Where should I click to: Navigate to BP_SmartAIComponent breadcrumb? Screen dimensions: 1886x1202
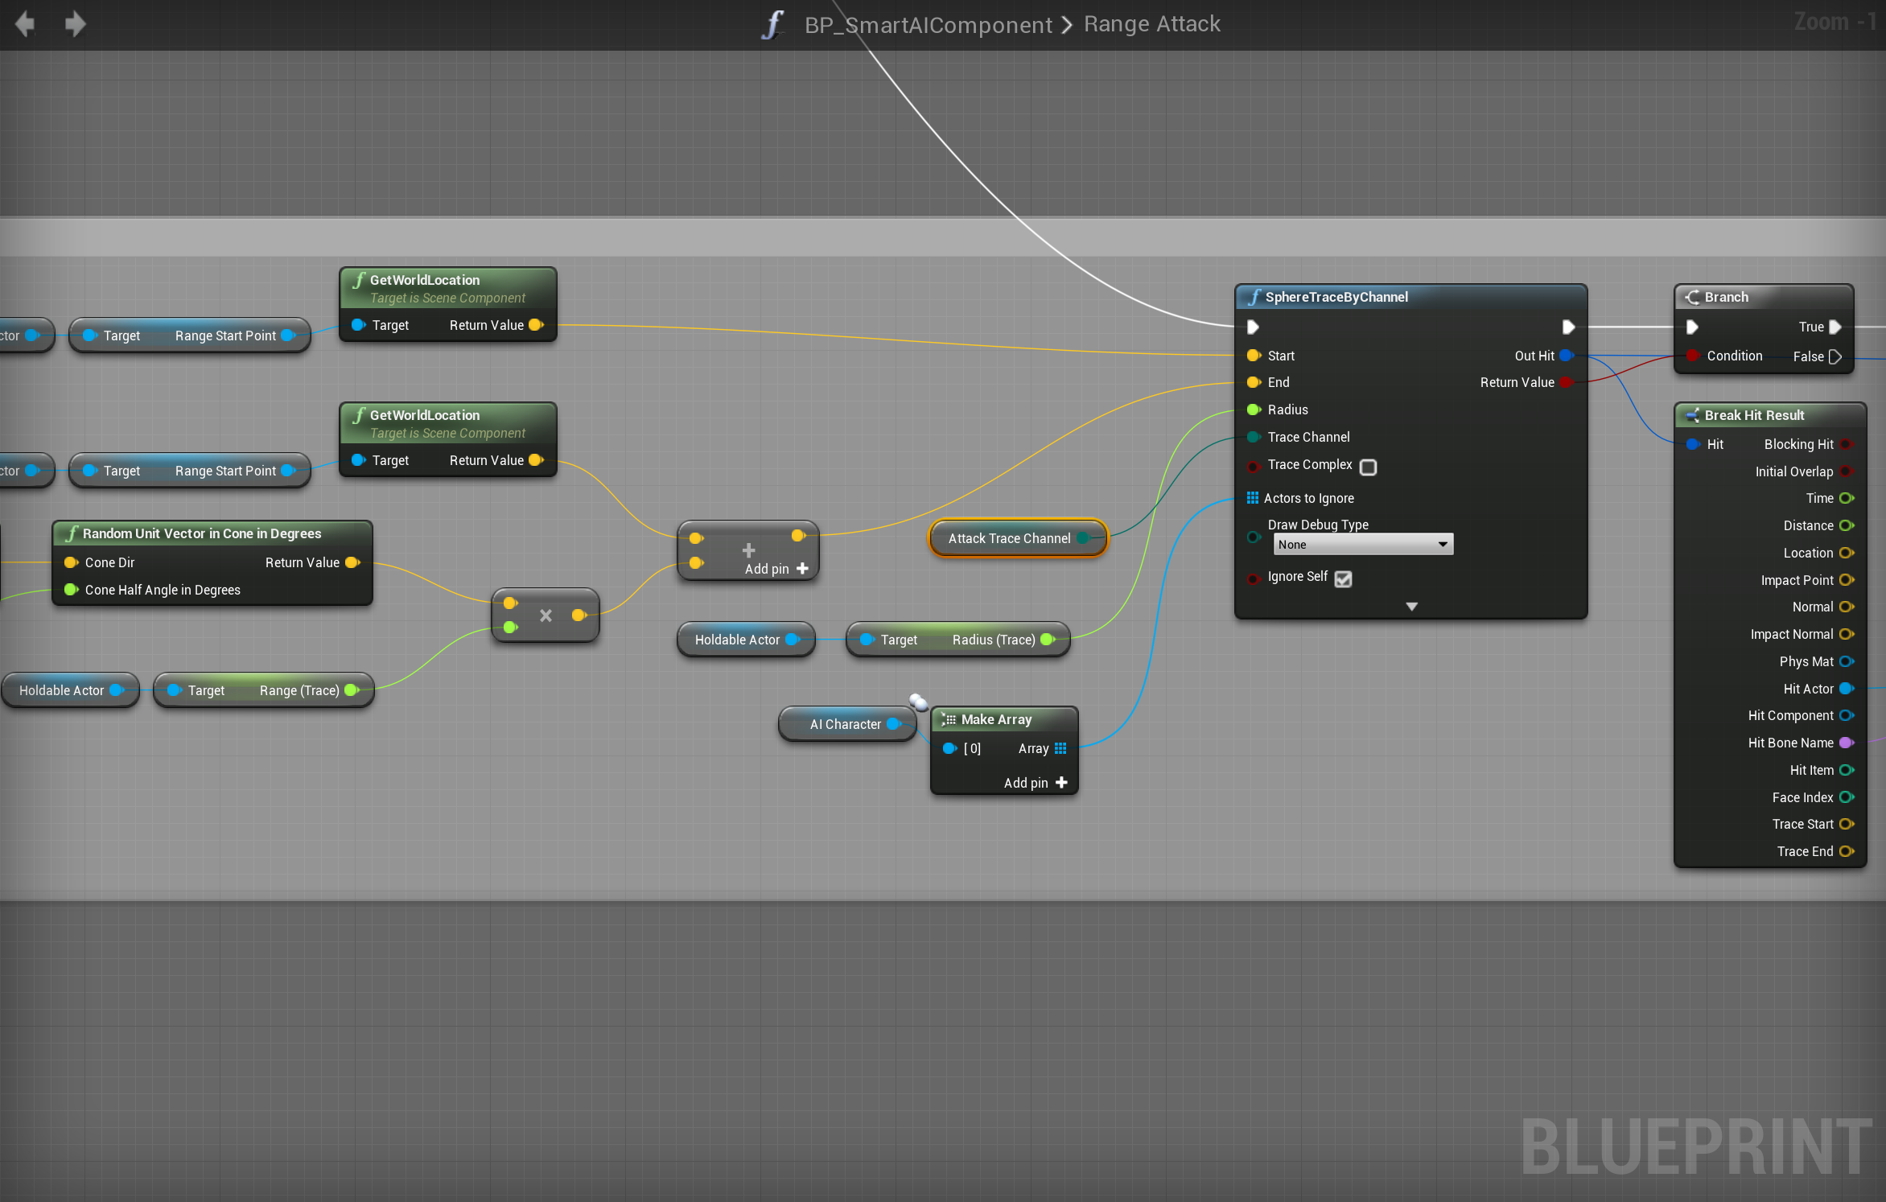tap(929, 24)
